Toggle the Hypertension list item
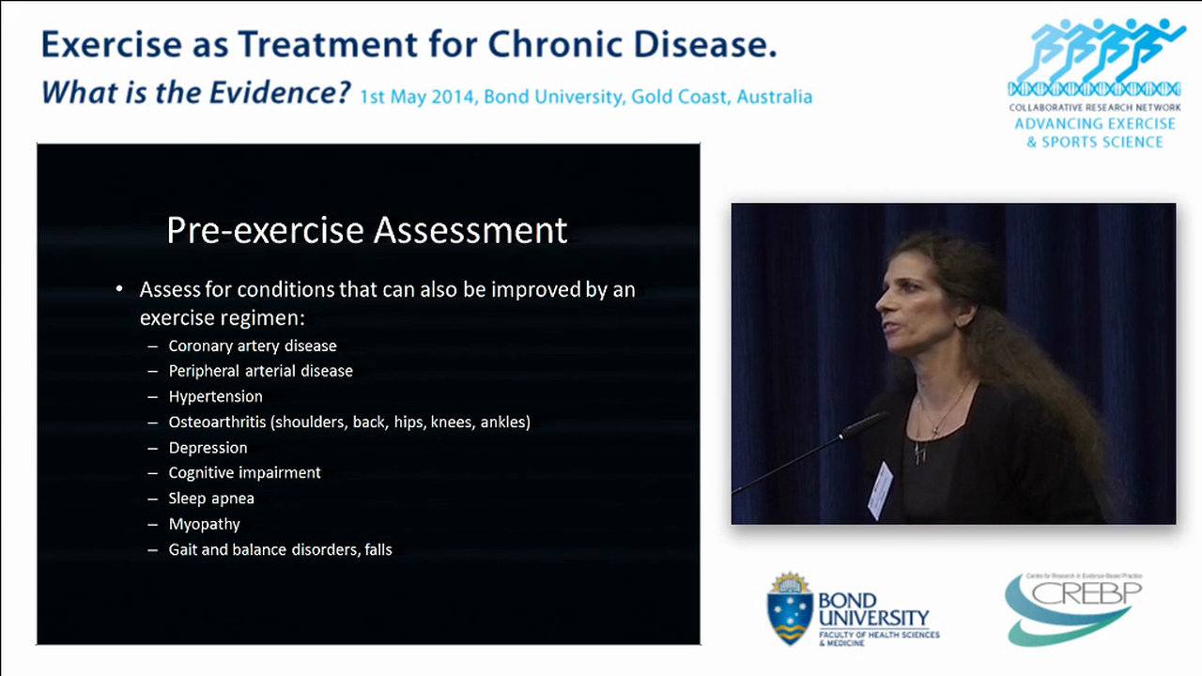 pyautogui.click(x=215, y=396)
